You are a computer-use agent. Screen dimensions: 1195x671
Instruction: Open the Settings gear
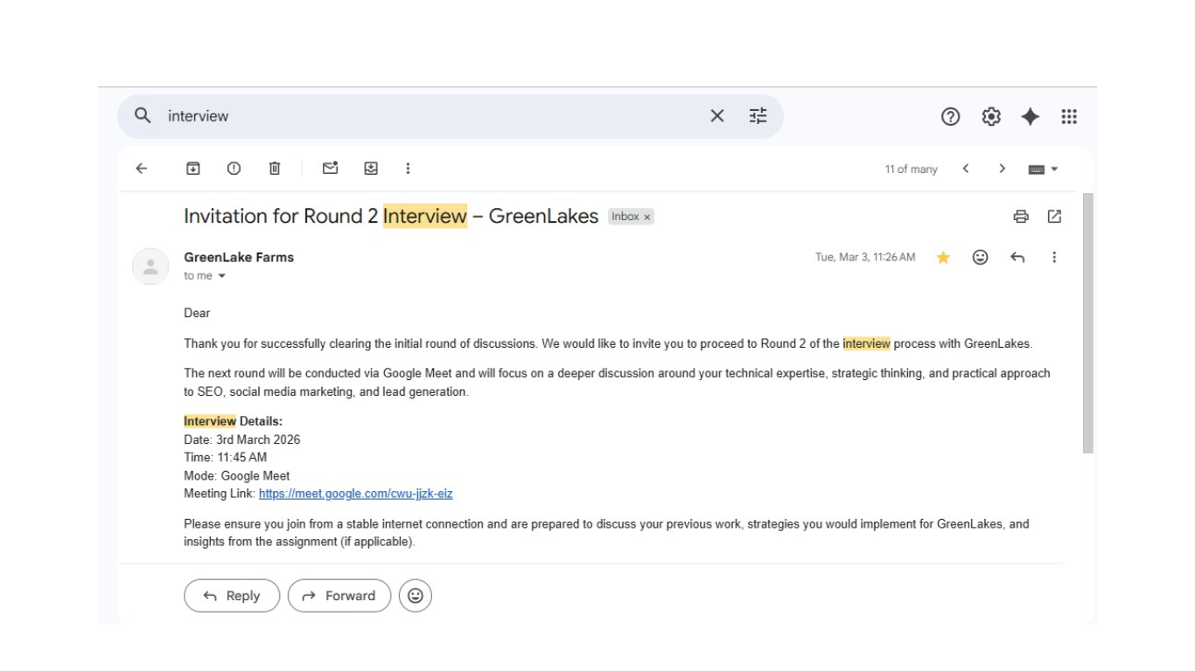click(x=990, y=116)
